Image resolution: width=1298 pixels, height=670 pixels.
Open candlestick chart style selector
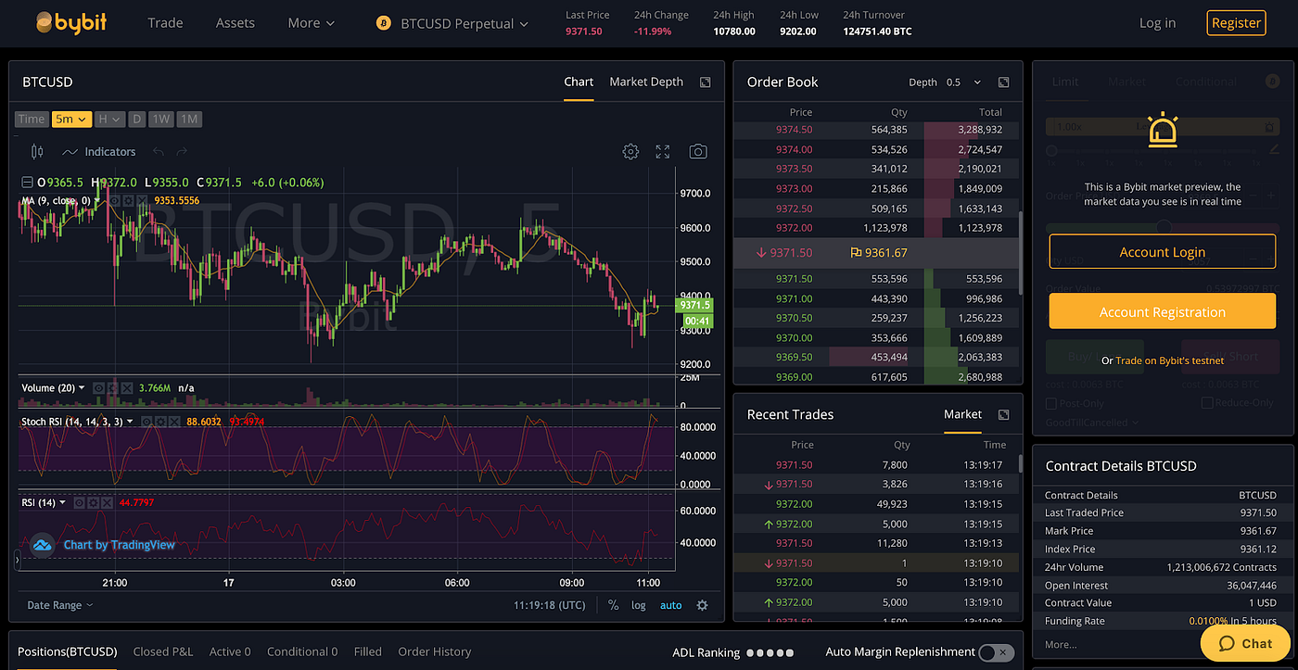(37, 151)
